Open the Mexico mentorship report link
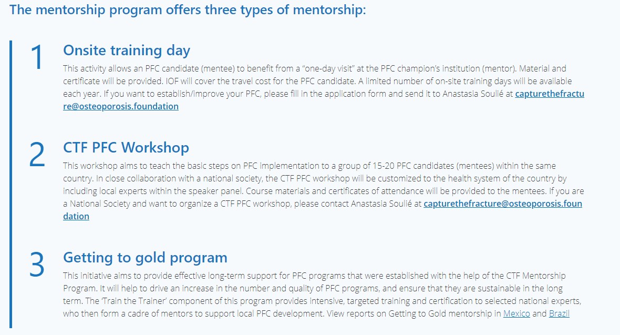 click(x=516, y=313)
